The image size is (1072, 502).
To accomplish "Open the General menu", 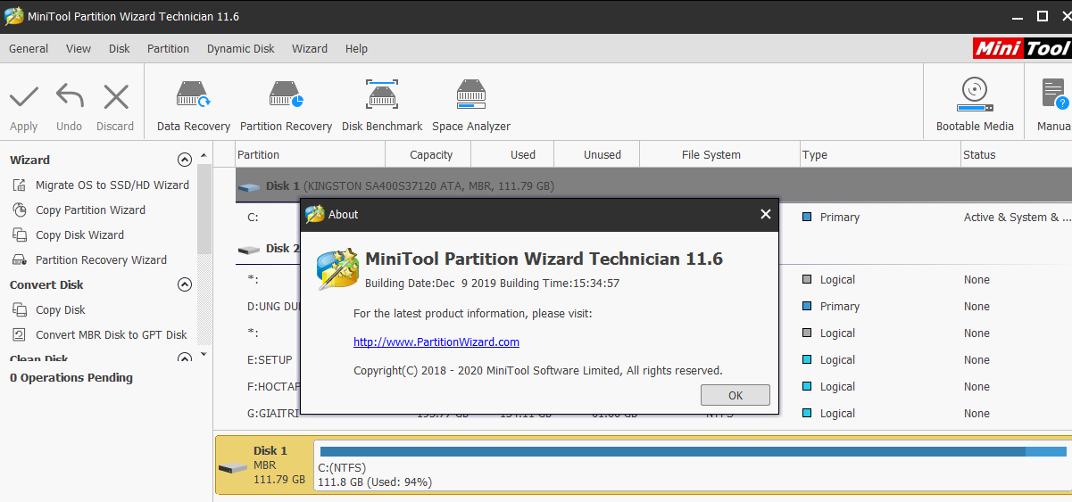I will (29, 49).
